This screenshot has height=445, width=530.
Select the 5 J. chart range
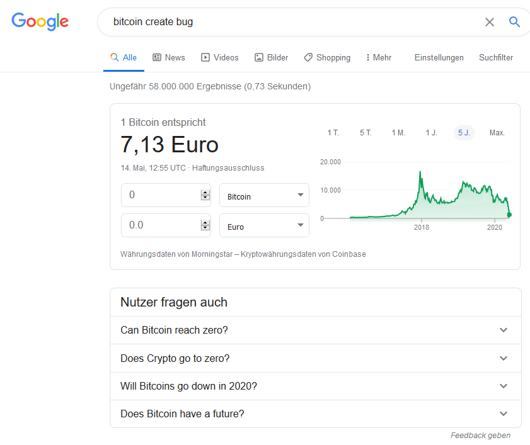coord(464,133)
